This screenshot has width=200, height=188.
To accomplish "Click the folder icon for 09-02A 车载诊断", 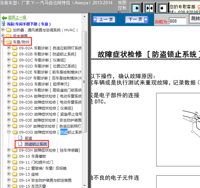I will pyautogui.click(x=15, y=48).
